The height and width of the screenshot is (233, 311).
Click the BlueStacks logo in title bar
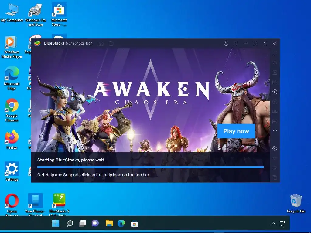click(37, 43)
